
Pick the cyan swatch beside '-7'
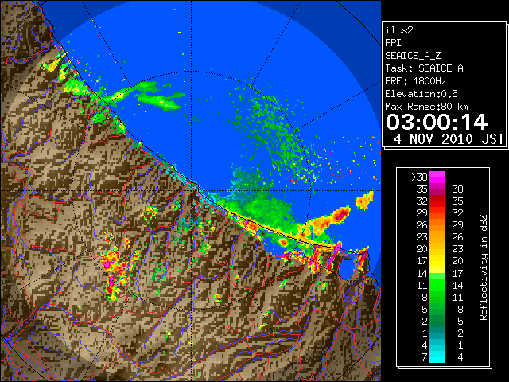click(437, 357)
